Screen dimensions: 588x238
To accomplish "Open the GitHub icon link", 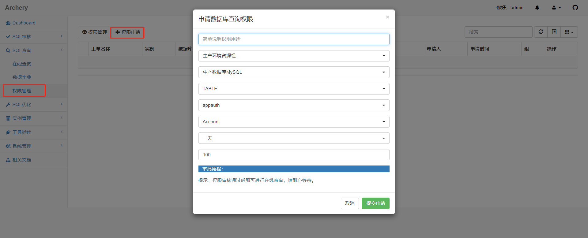I will coord(575,8).
